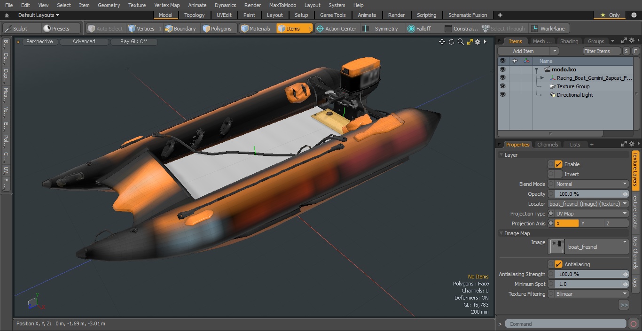This screenshot has width=642, height=331.
Task: Open the Locator dropdown
Action: point(588,204)
